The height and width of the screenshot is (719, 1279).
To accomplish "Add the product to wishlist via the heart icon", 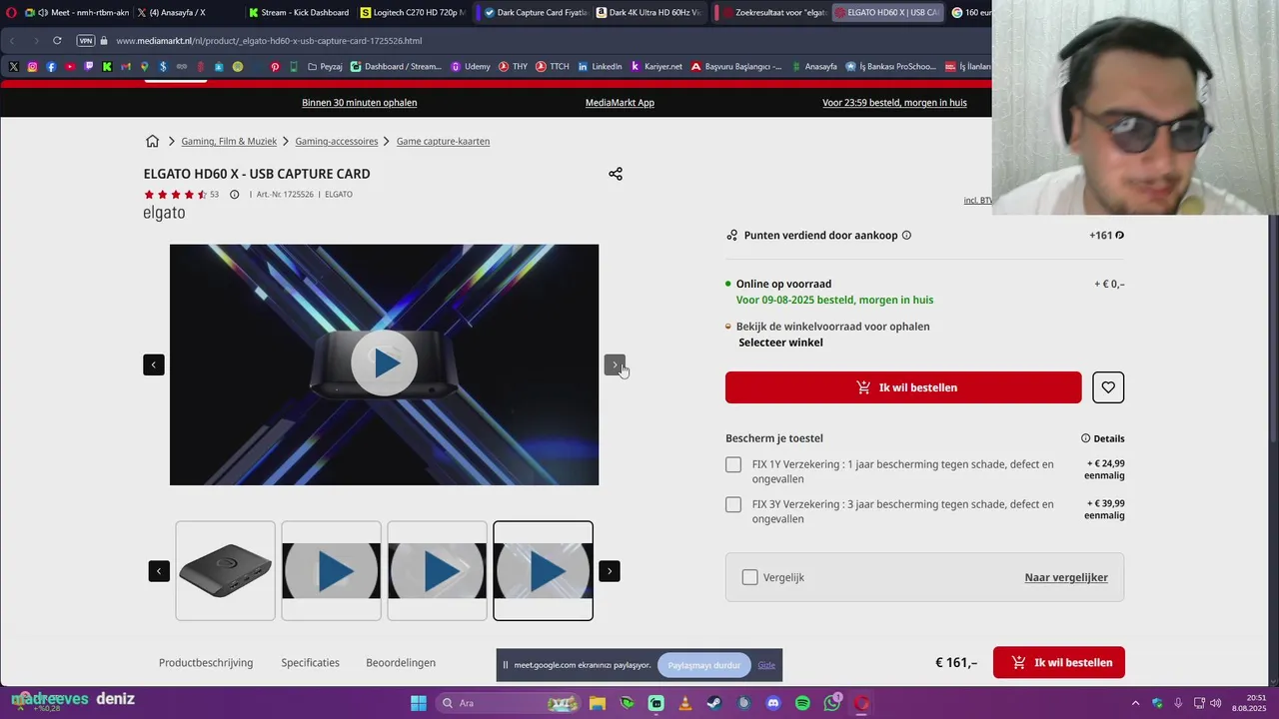I will click(x=1108, y=387).
